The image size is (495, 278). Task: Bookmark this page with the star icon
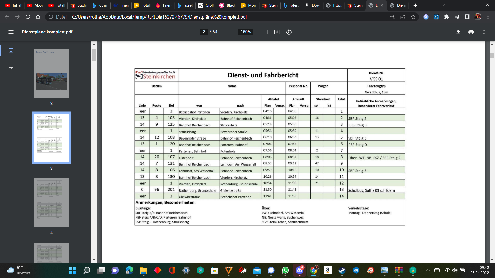click(413, 17)
